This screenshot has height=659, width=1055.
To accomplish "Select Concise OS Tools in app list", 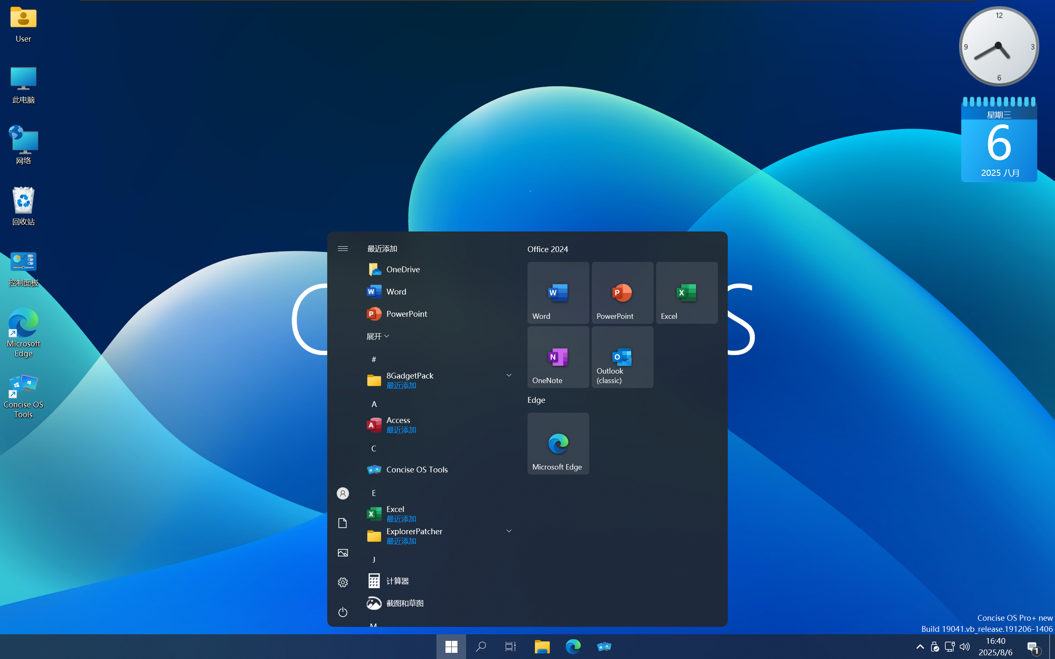I will [416, 470].
